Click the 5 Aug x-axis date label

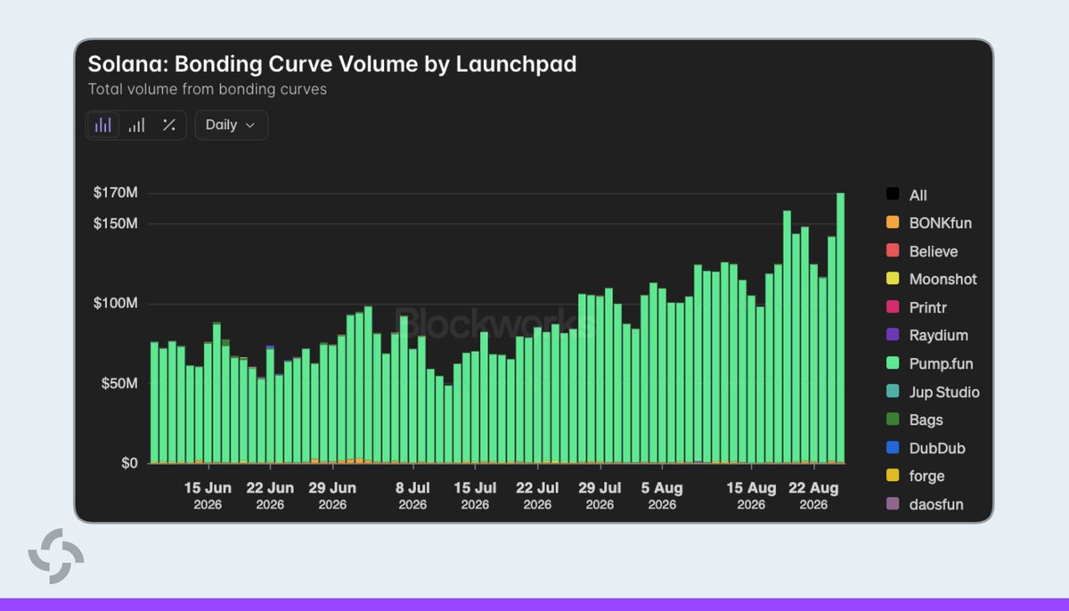point(662,488)
